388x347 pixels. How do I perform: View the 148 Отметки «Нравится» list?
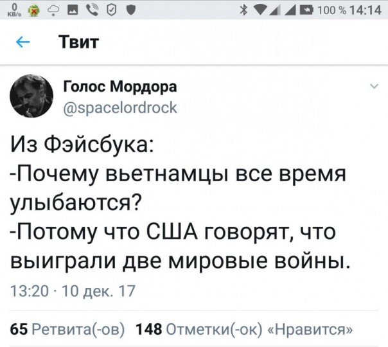coord(245,330)
